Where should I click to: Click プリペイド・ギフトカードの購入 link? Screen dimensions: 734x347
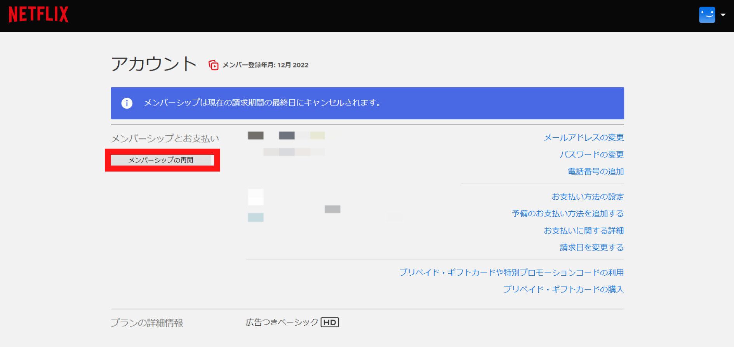563,289
